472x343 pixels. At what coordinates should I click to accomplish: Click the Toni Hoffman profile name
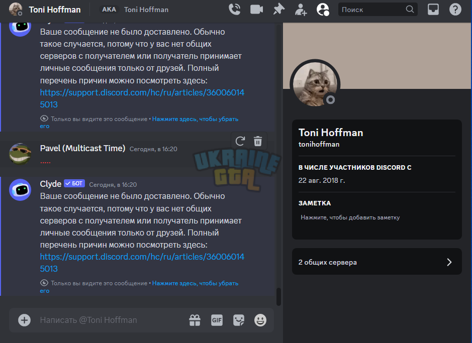331,133
